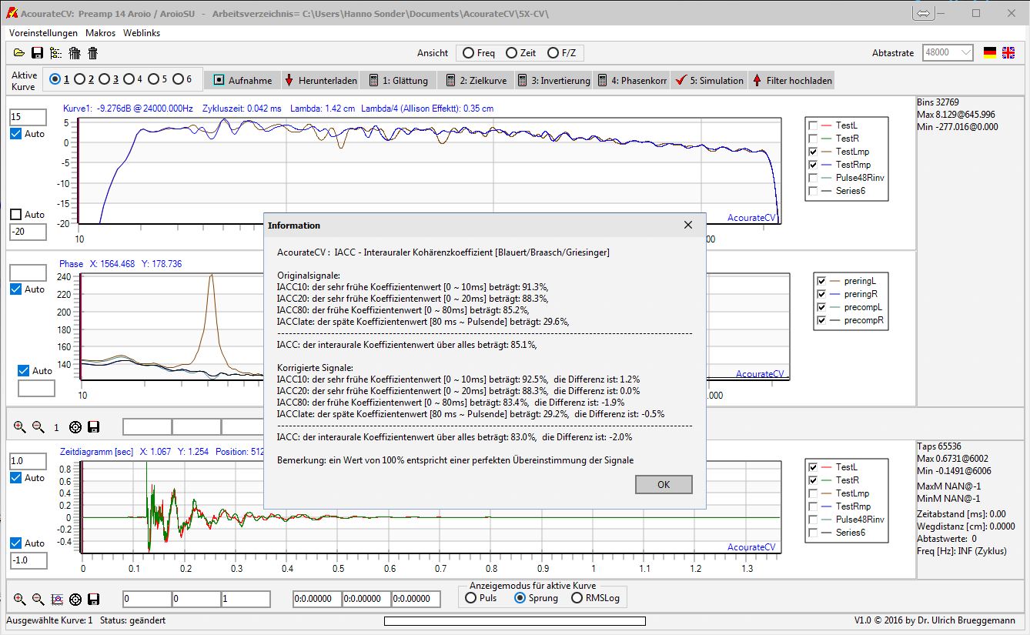Click the bottom toolbar field containing 1

246,599
